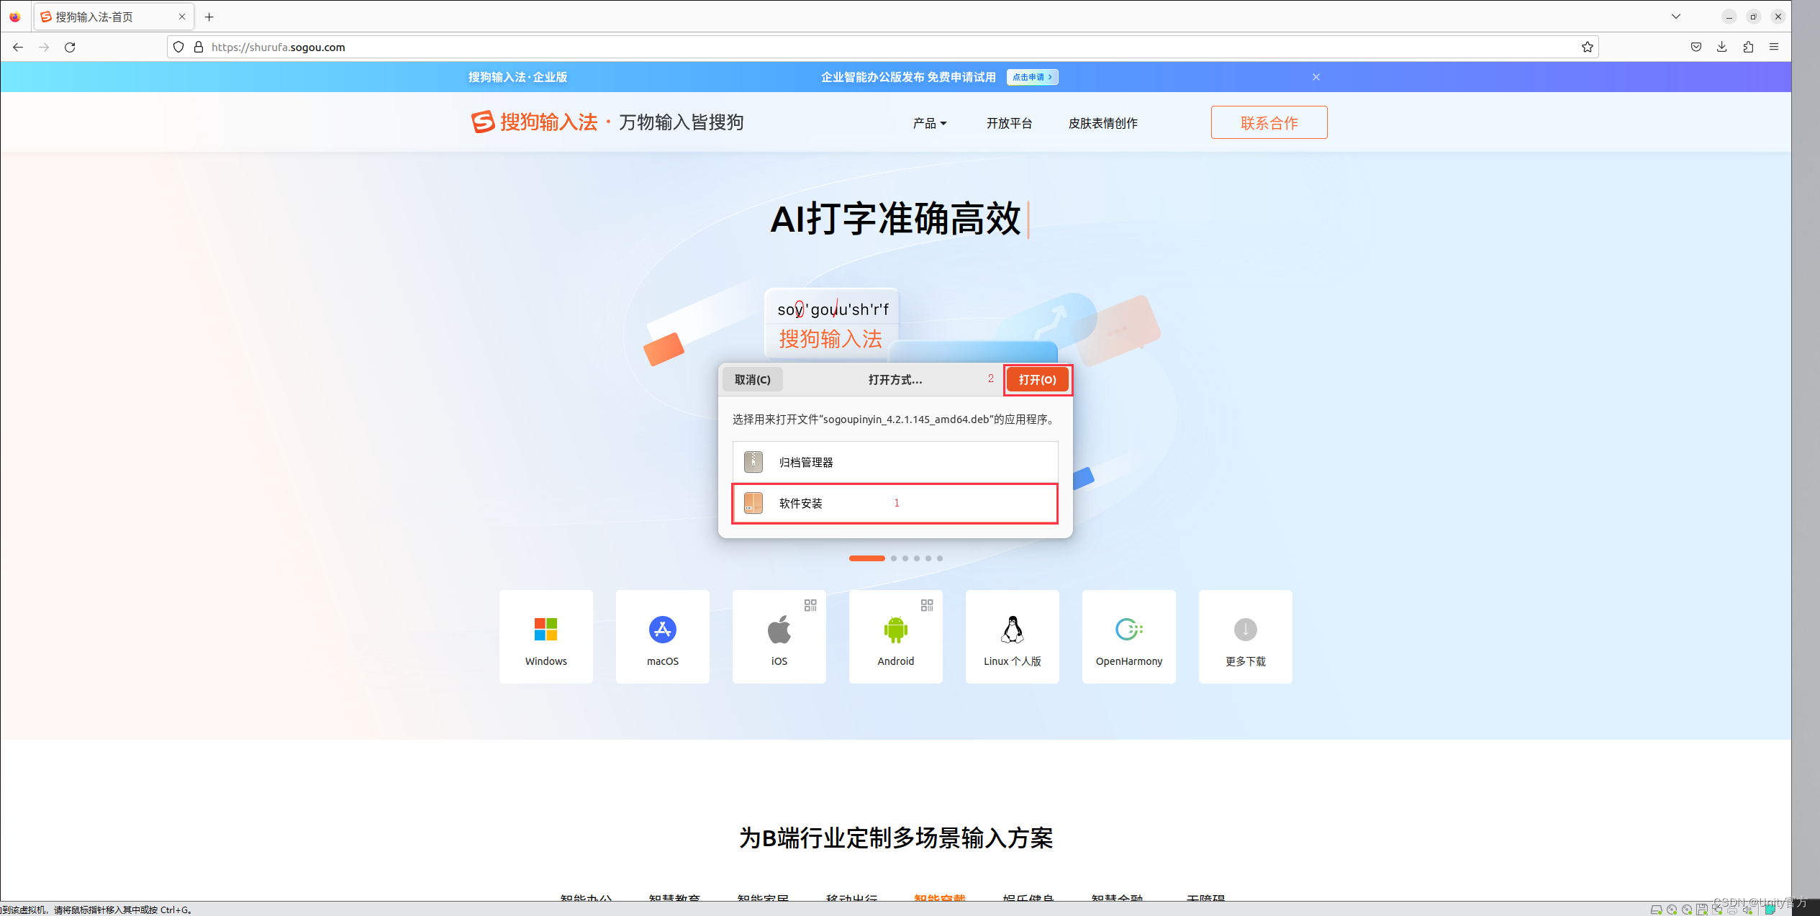
Task: Select the second carousel pagination dot
Action: pyautogui.click(x=894, y=558)
